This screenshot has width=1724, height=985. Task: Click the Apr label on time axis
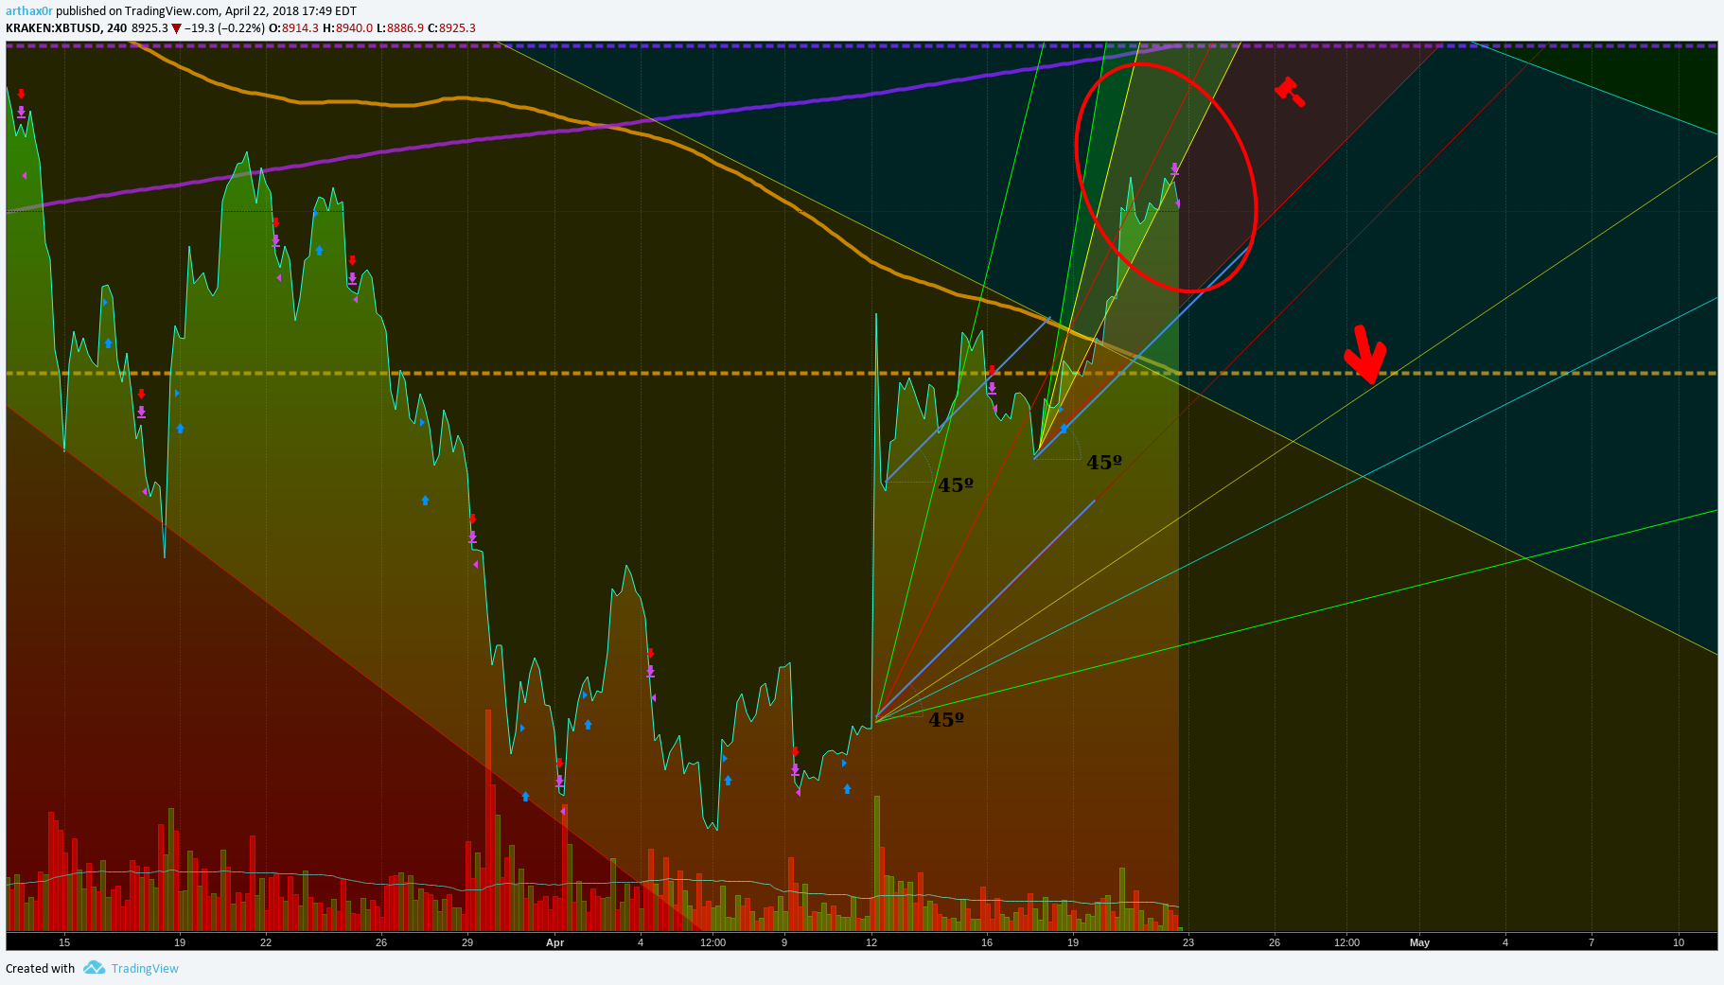555,942
